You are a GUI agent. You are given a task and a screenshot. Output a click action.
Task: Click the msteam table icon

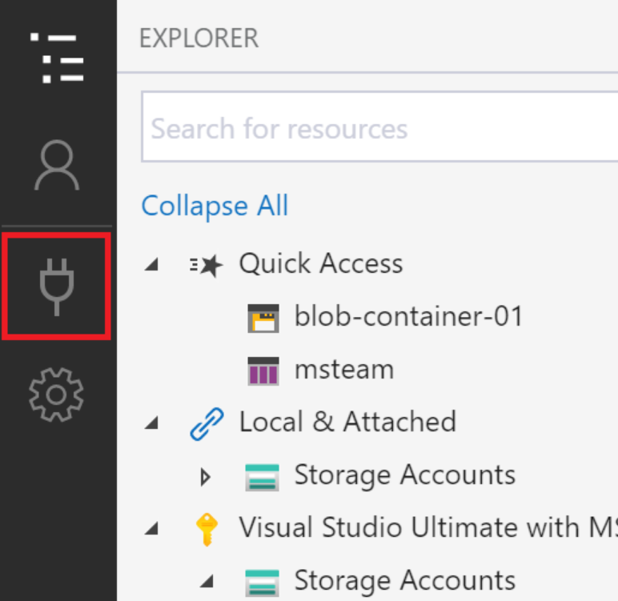pyautogui.click(x=263, y=371)
